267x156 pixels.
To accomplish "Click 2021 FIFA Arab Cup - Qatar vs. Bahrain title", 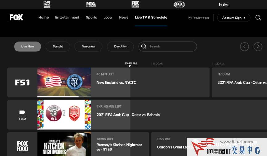I will click(x=128, y=115).
